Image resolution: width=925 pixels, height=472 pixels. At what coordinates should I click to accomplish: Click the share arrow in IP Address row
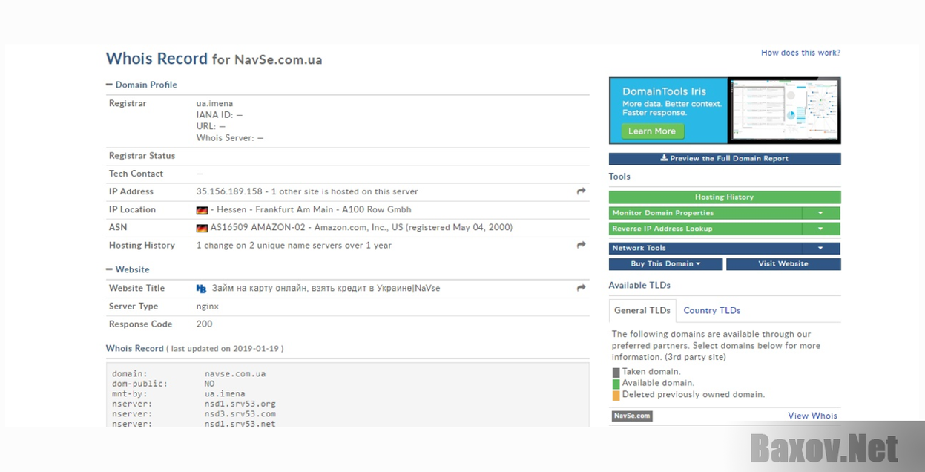[x=581, y=191]
